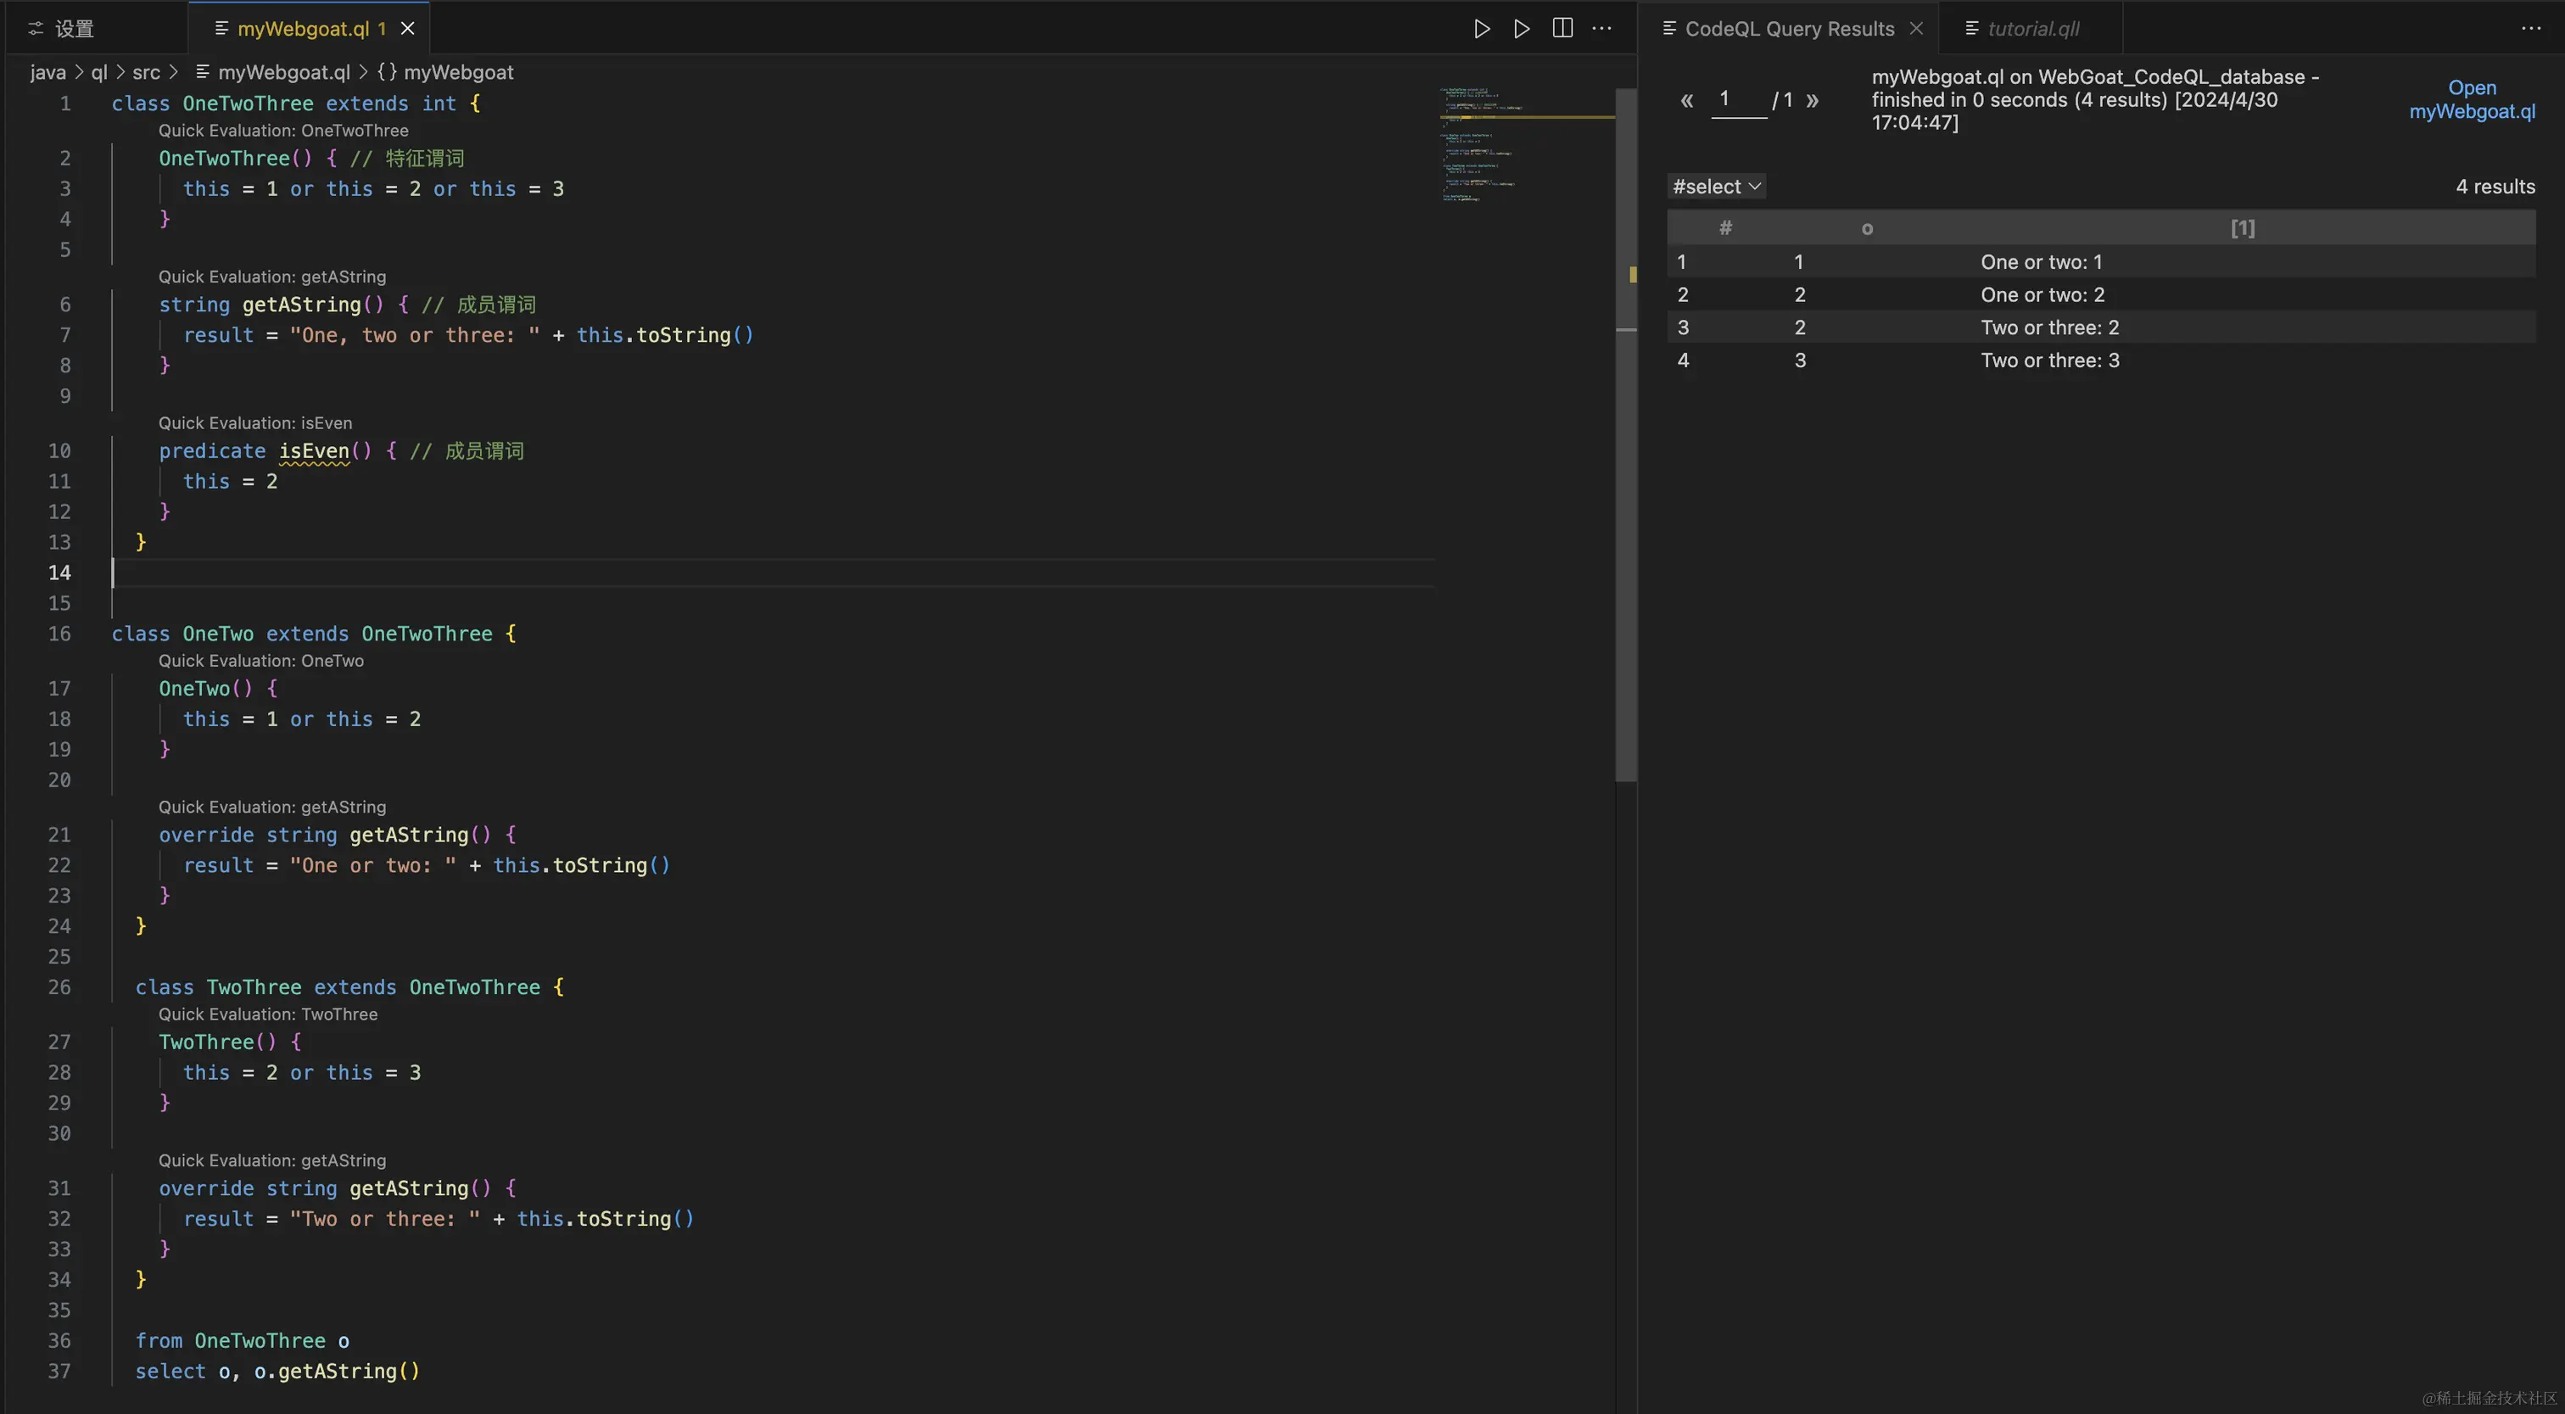Click the second run play icon in editor toolbar
Image resolution: width=2565 pixels, height=1414 pixels.
tap(1522, 29)
